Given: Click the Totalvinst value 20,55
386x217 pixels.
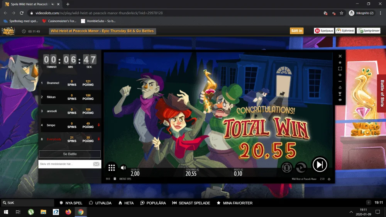Looking at the screenshot, I should [191, 173].
